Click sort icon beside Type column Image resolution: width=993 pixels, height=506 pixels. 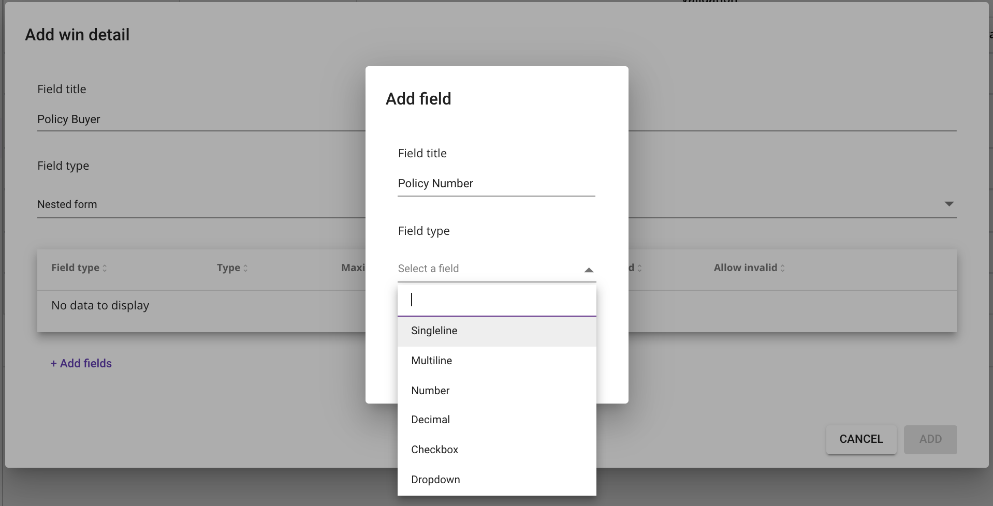(x=245, y=268)
